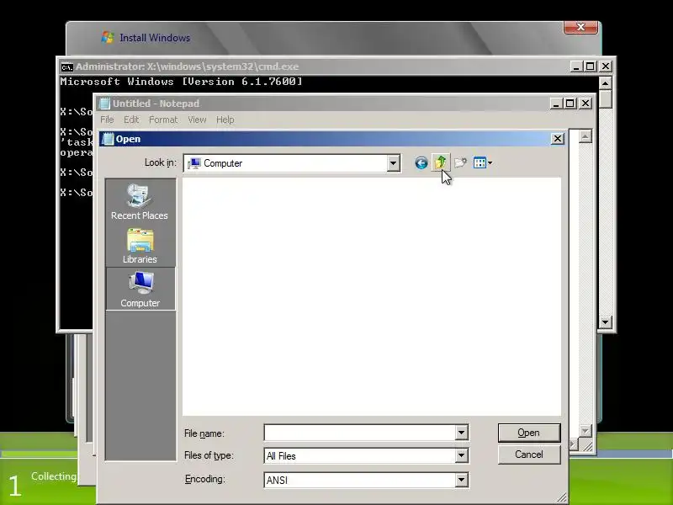Click the Look in Computer combo box
Image resolution: width=673 pixels, height=505 pixels.
(x=292, y=163)
